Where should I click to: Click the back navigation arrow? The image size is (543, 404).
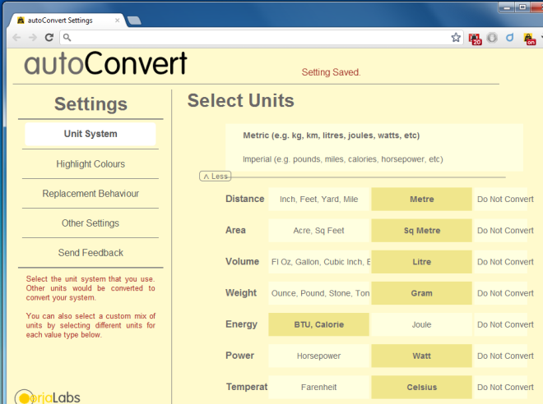coord(16,38)
